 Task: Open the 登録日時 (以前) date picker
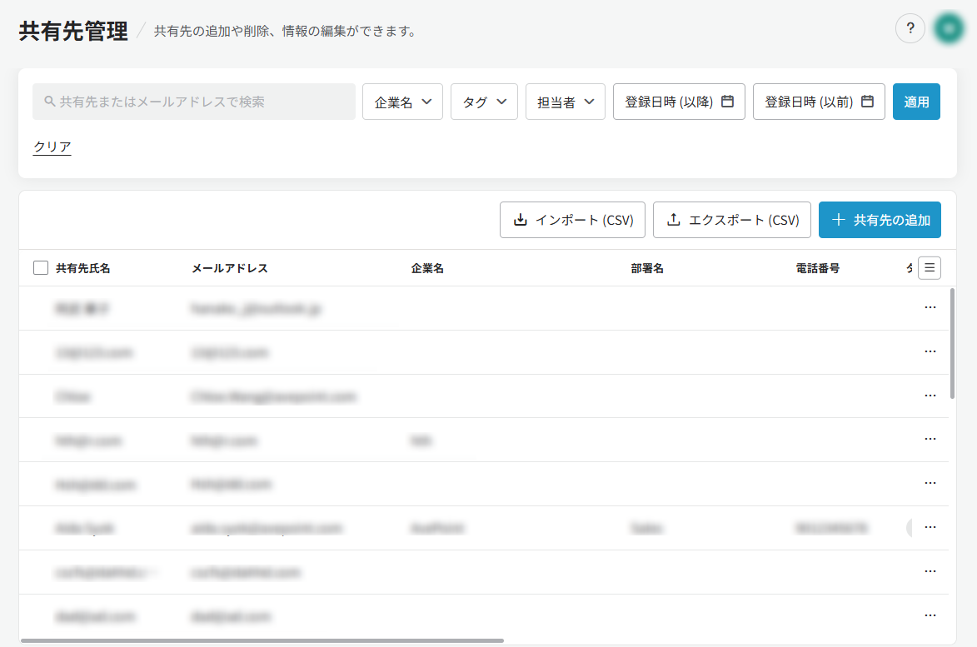[x=819, y=102]
